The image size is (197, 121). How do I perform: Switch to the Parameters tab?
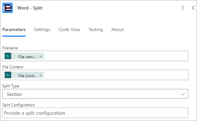point(14,30)
